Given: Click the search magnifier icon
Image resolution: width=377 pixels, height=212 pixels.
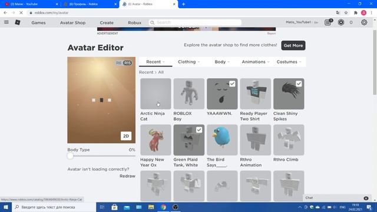Looking at the screenshot, I should click(152, 22).
